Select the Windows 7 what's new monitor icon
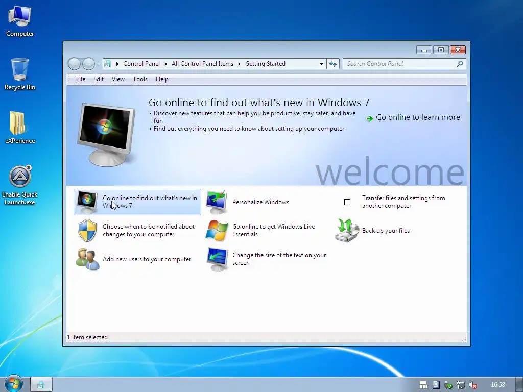523x392 pixels. pyautogui.click(x=87, y=202)
